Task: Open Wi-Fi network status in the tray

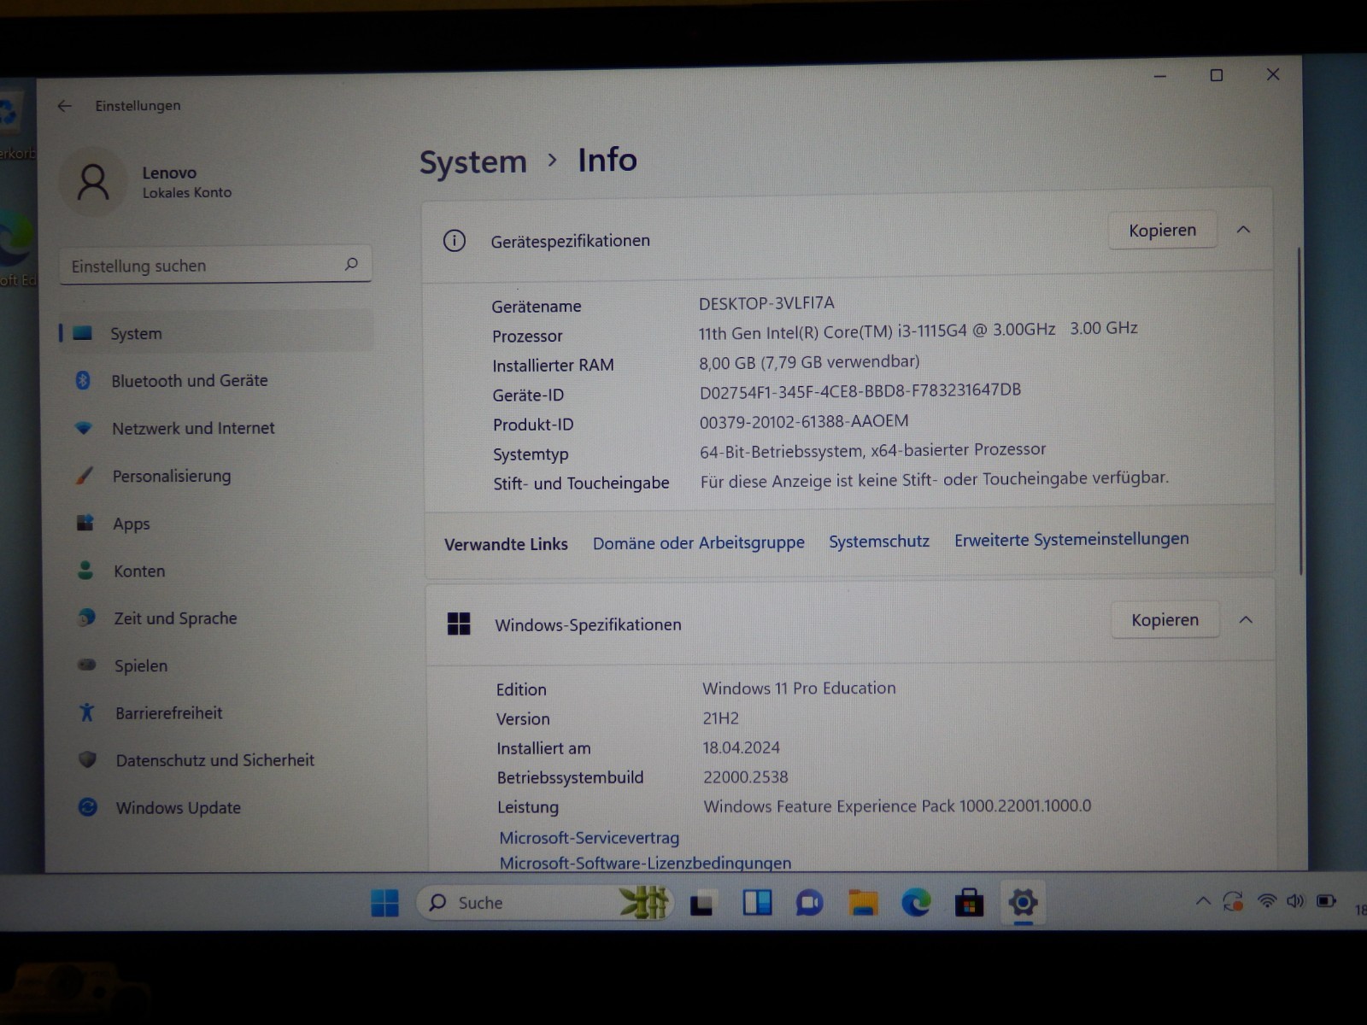Action: coord(1267,901)
